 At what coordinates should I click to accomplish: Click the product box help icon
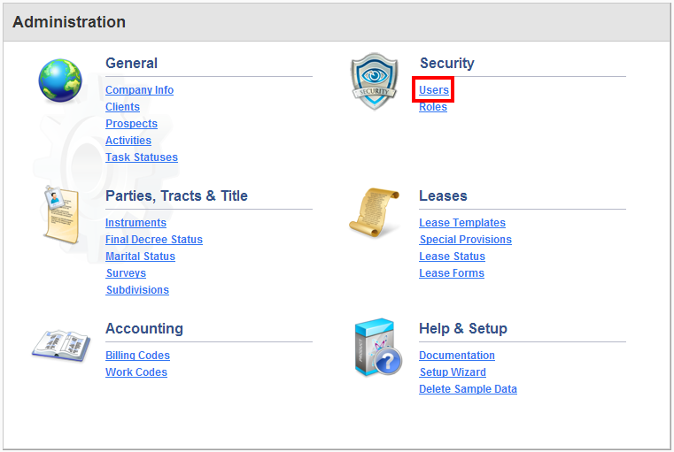pyautogui.click(x=378, y=347)
